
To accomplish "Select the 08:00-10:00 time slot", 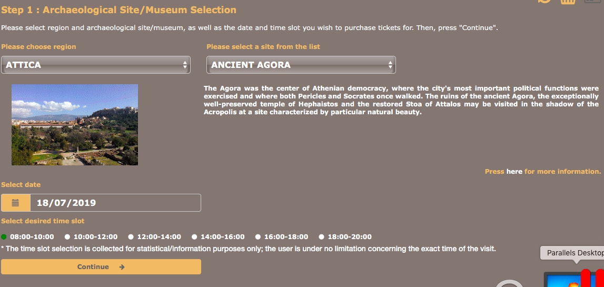I will click(x=4, y=237).
